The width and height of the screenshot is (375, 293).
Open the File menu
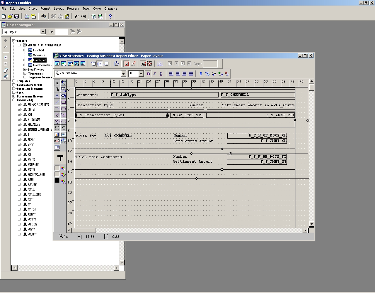pos(4,9)
